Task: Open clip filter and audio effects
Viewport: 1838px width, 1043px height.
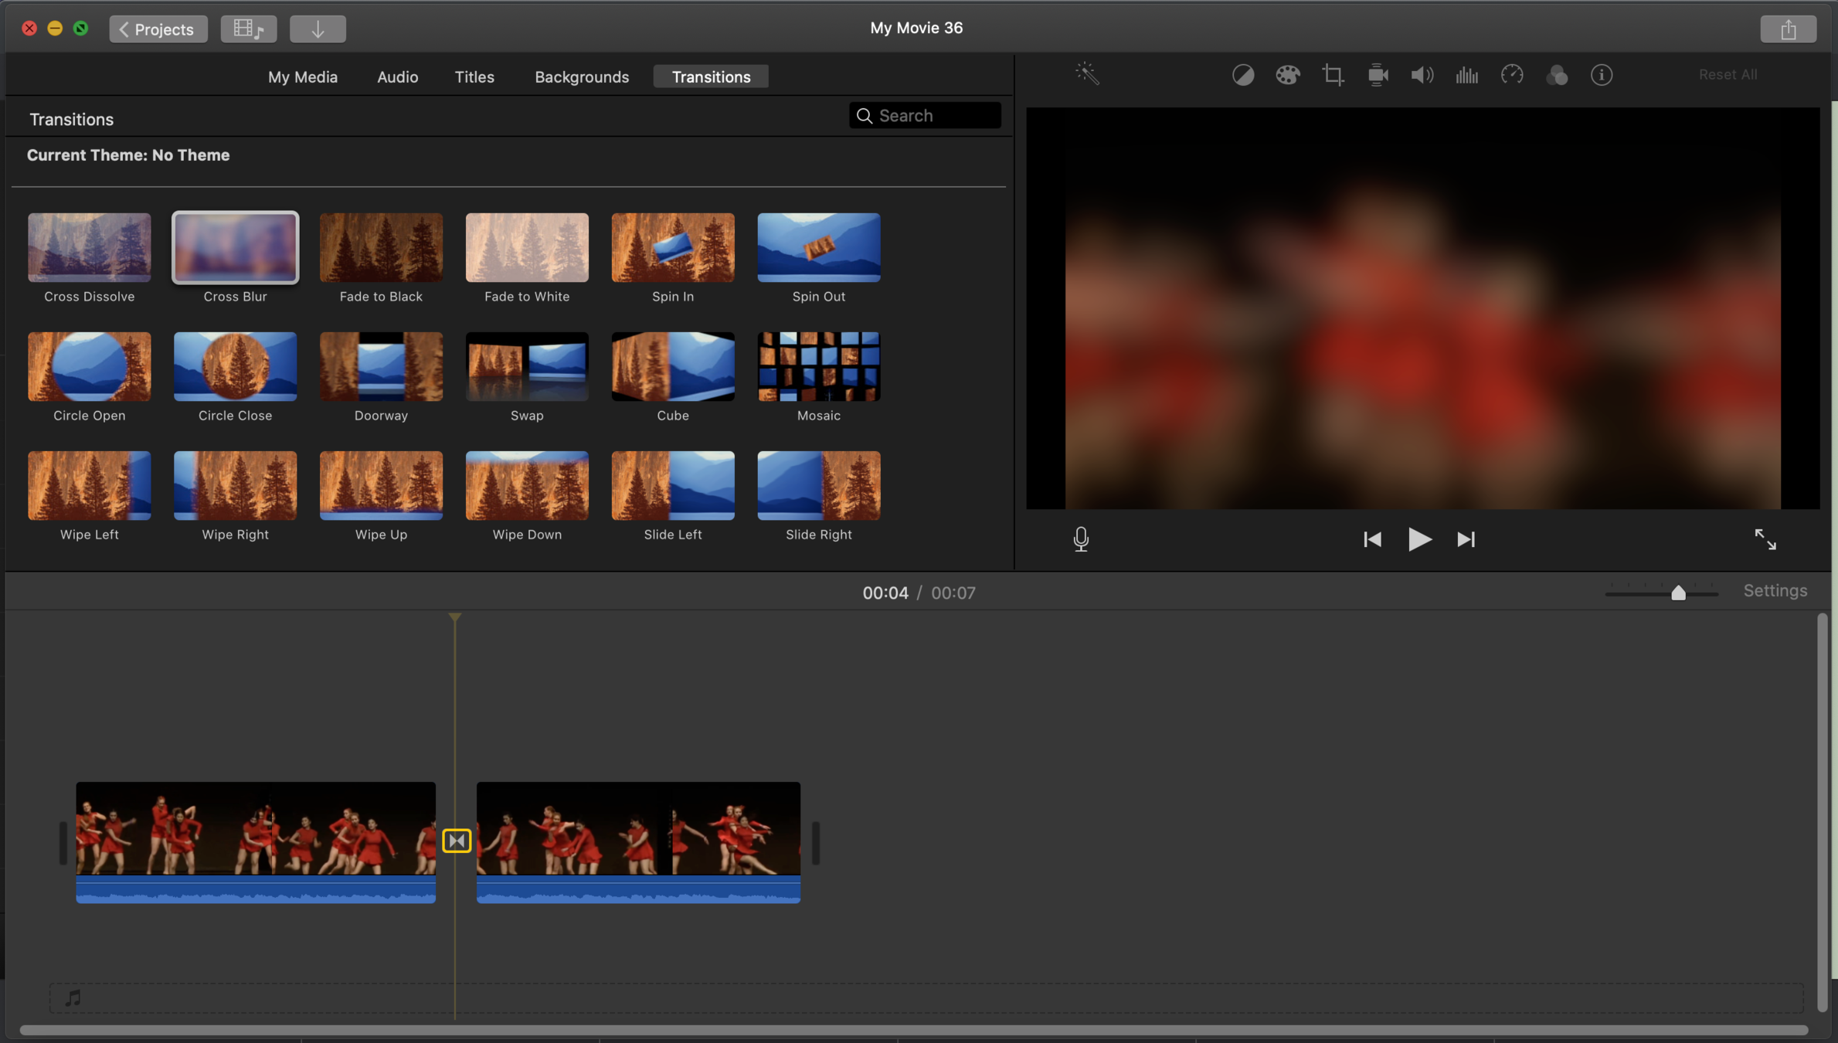Action: pos(1557,75)
